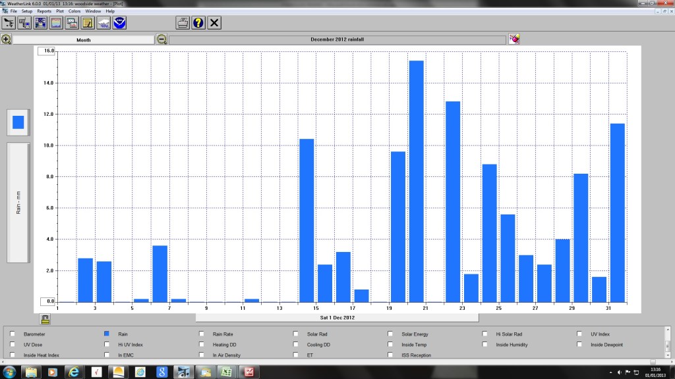The width and height of the screenshot is (675, 379).
Task: Click the blue Rain legend swatch
Action: coord(18,122)
